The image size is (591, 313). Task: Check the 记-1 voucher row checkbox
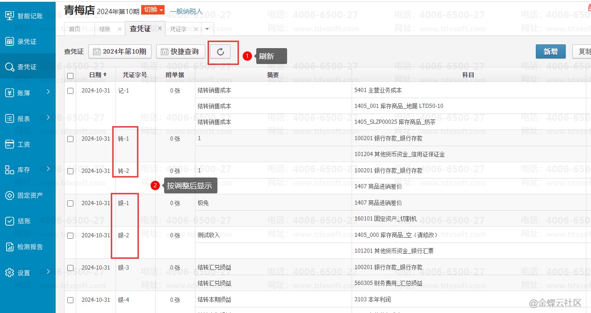(70, 91)
